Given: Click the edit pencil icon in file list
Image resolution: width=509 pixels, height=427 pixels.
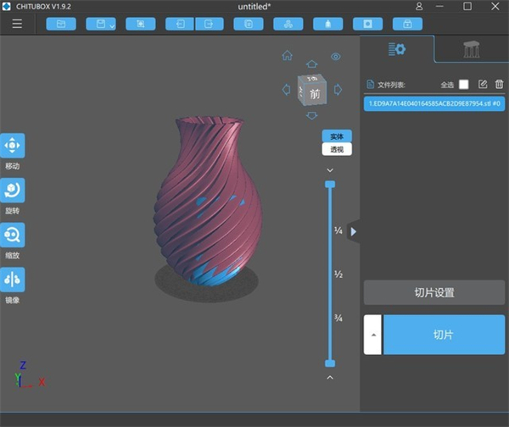Looking at the screenshot, I should [x=483, y=84].
